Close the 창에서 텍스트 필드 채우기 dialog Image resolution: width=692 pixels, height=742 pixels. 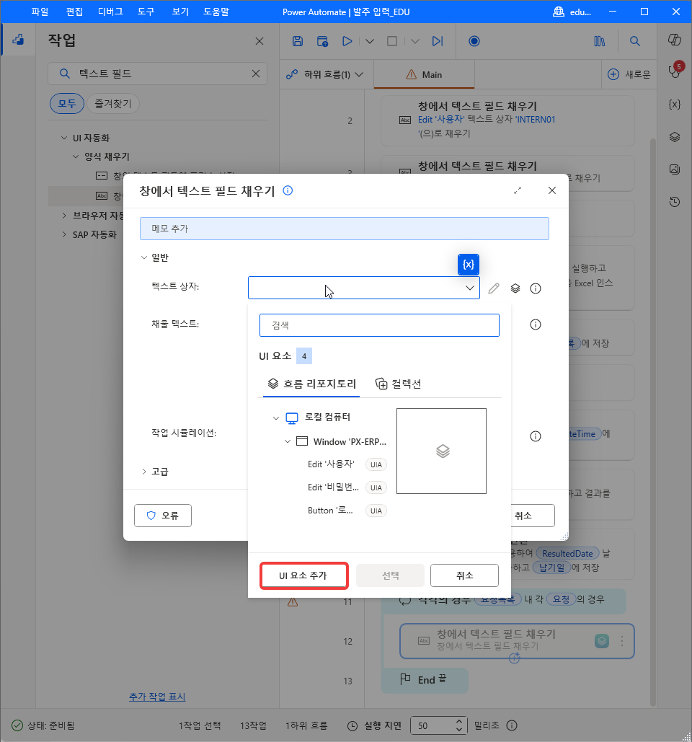(552, 190)
